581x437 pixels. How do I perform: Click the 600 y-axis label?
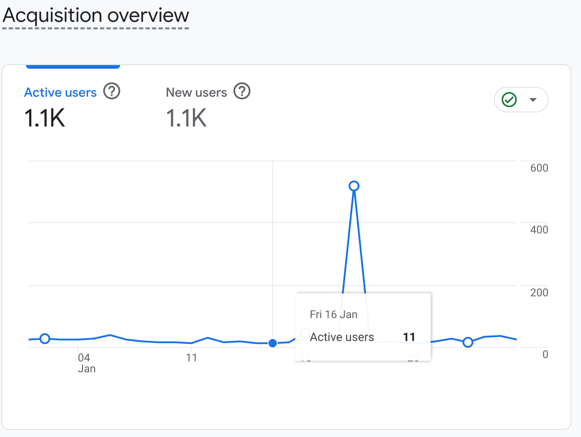click(539, 168)
